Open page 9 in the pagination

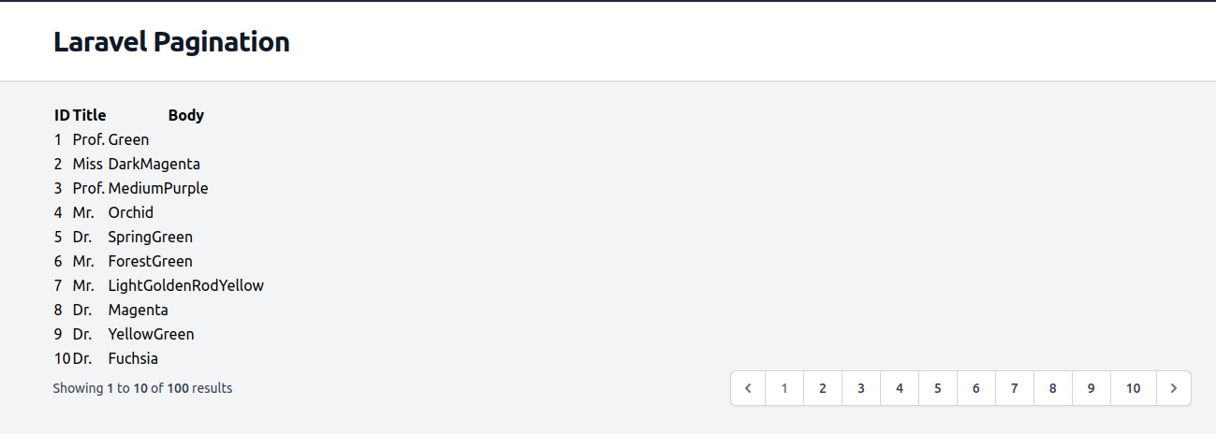pyautogui.click(x=1091, y=388)
